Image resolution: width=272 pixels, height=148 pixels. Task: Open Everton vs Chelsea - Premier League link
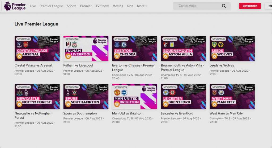pos(133,68)
